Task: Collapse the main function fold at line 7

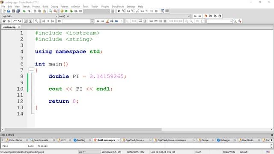Action: tap(31, 70)
